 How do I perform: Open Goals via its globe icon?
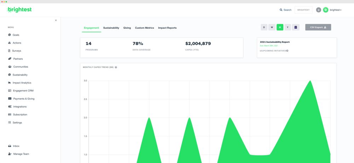(x=10, y=35)
